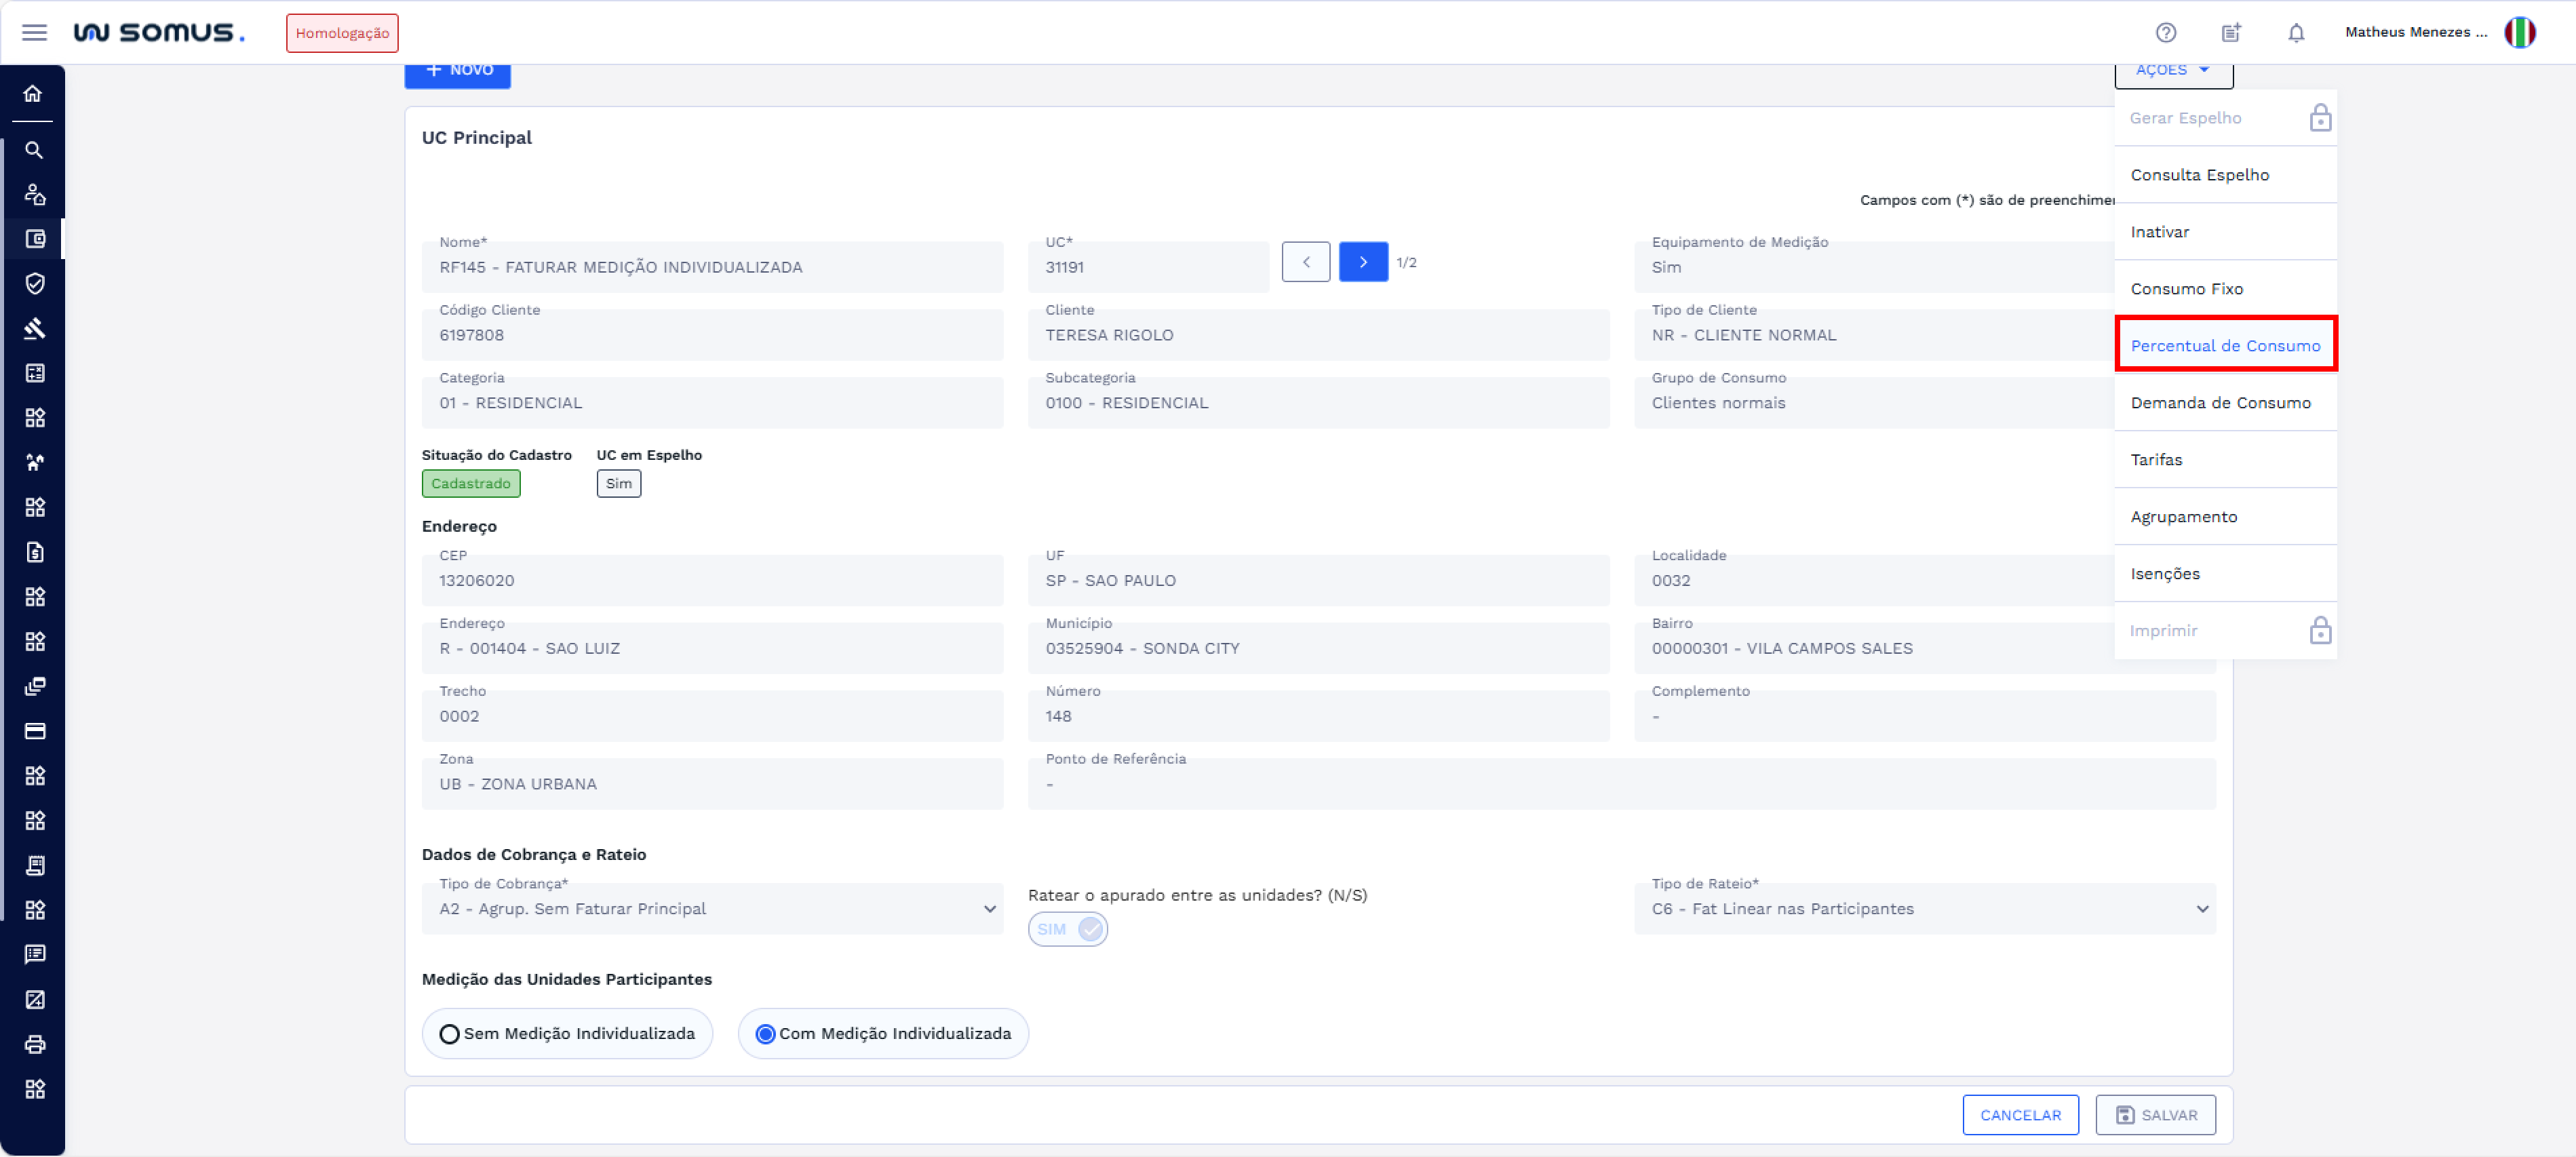Viewport: 2576px width, 1157px height.
Task: Click the home icon in the sidebar
Action: pos(34,93)
